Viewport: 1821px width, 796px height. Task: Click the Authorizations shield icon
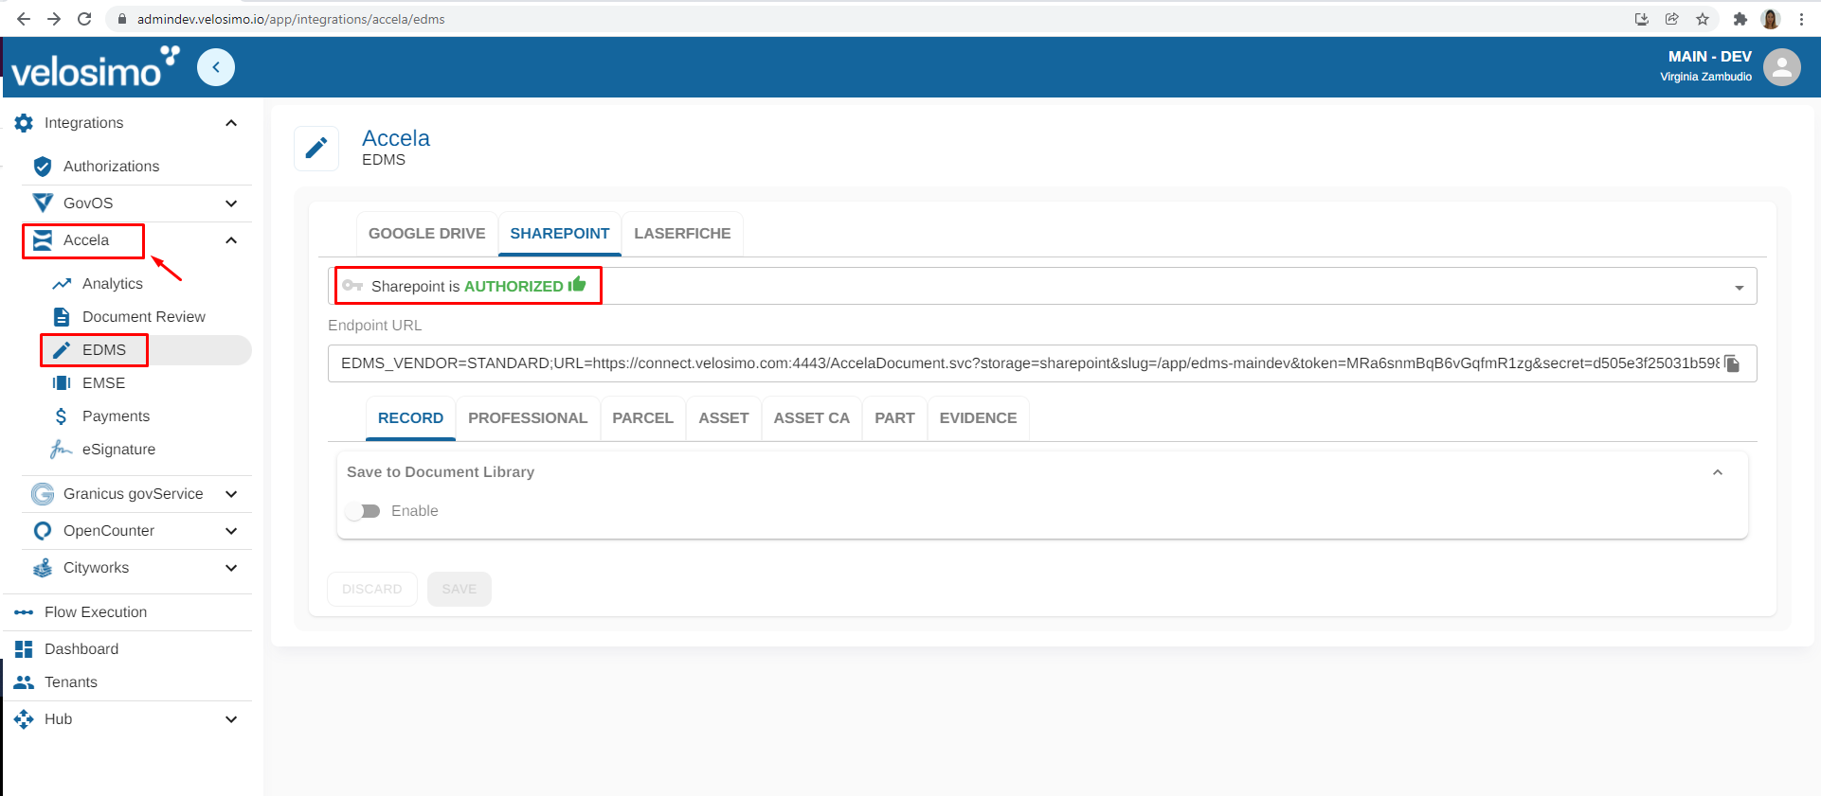43,167
